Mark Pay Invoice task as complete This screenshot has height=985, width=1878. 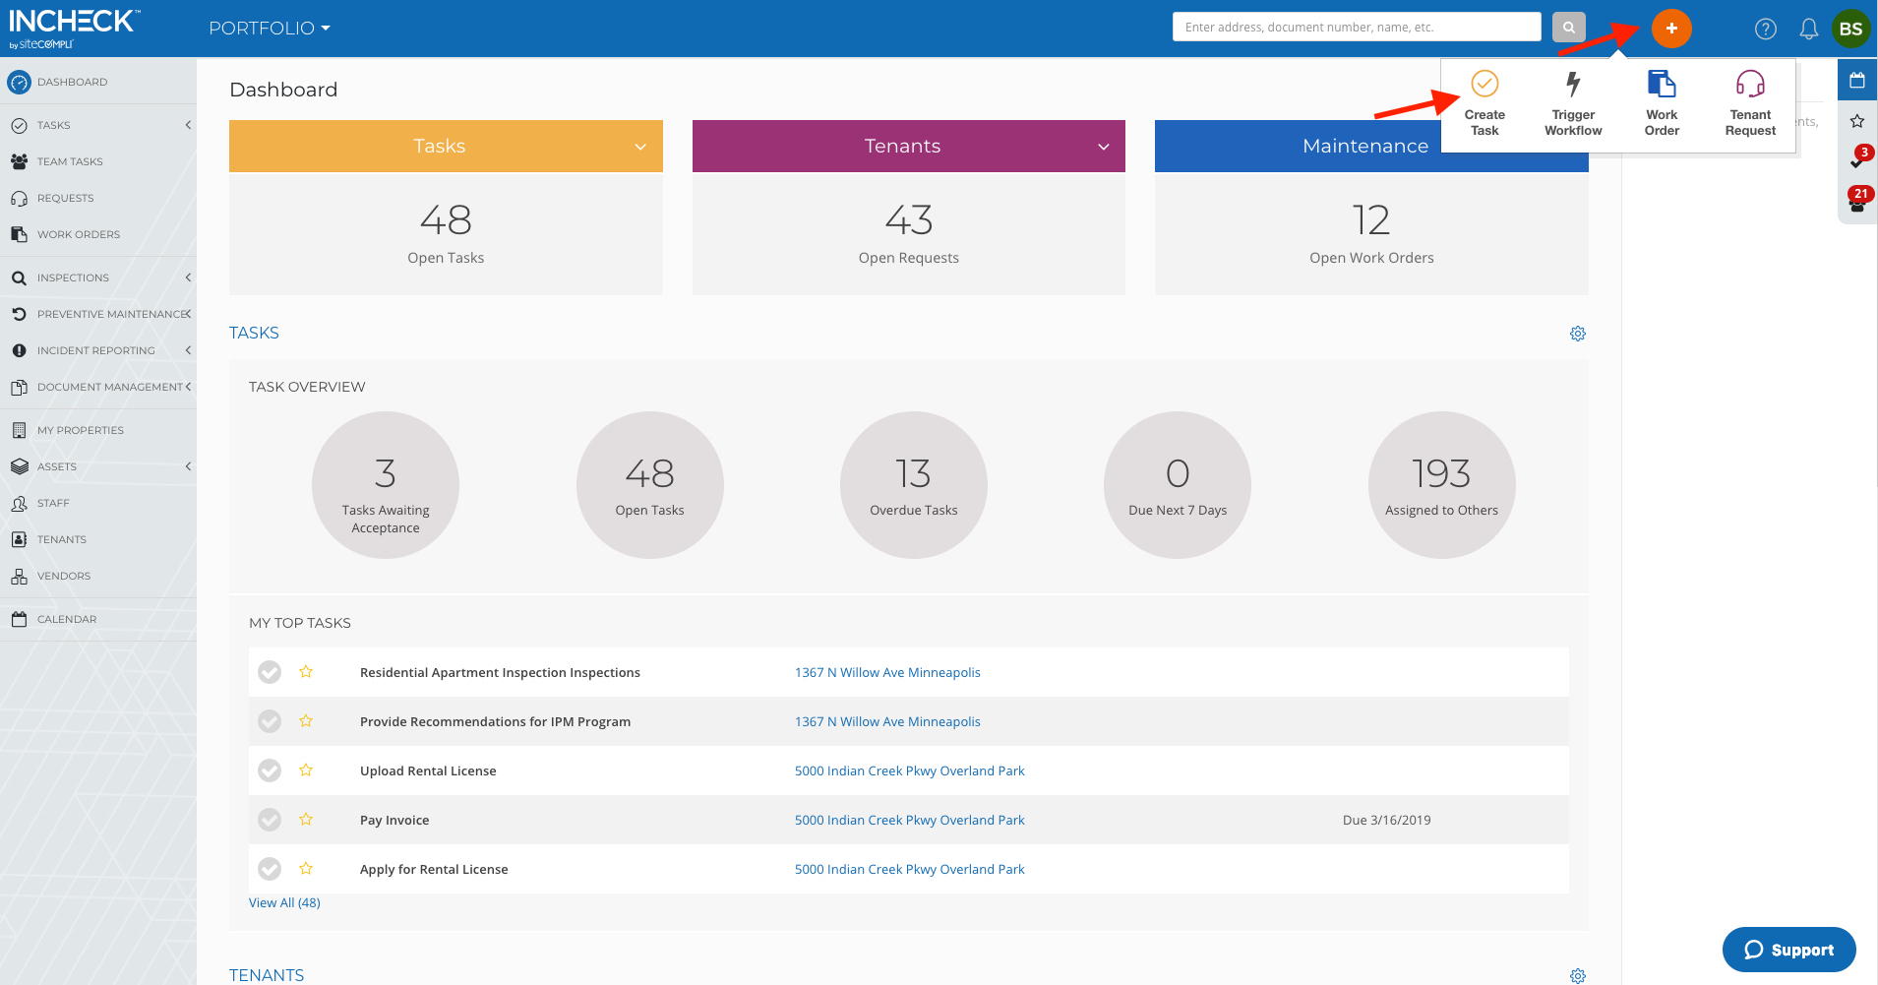coord(270,820)
